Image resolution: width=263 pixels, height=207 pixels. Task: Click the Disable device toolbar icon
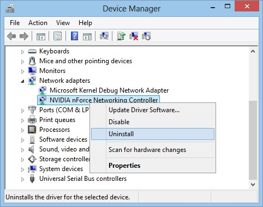146,36
